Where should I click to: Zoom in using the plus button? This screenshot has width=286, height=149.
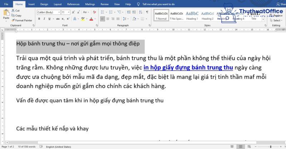281,147
